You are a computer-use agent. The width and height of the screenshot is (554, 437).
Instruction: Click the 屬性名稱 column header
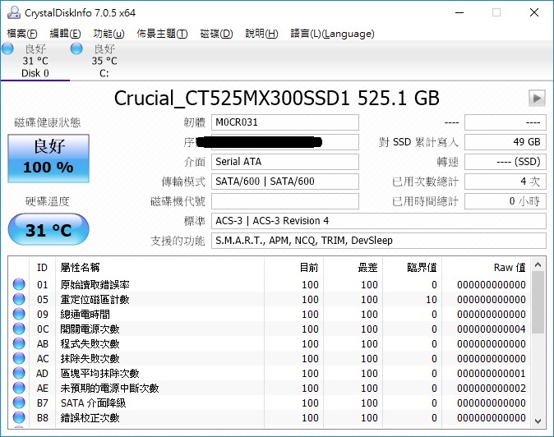click(x=159, y=268)
